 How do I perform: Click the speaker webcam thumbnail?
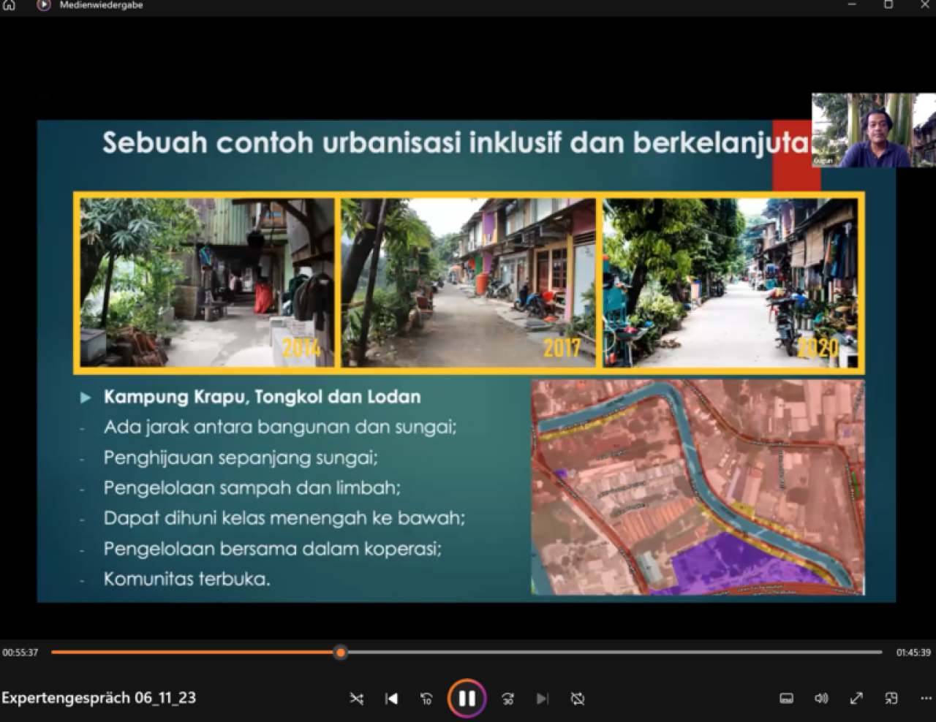coord(873,130)
